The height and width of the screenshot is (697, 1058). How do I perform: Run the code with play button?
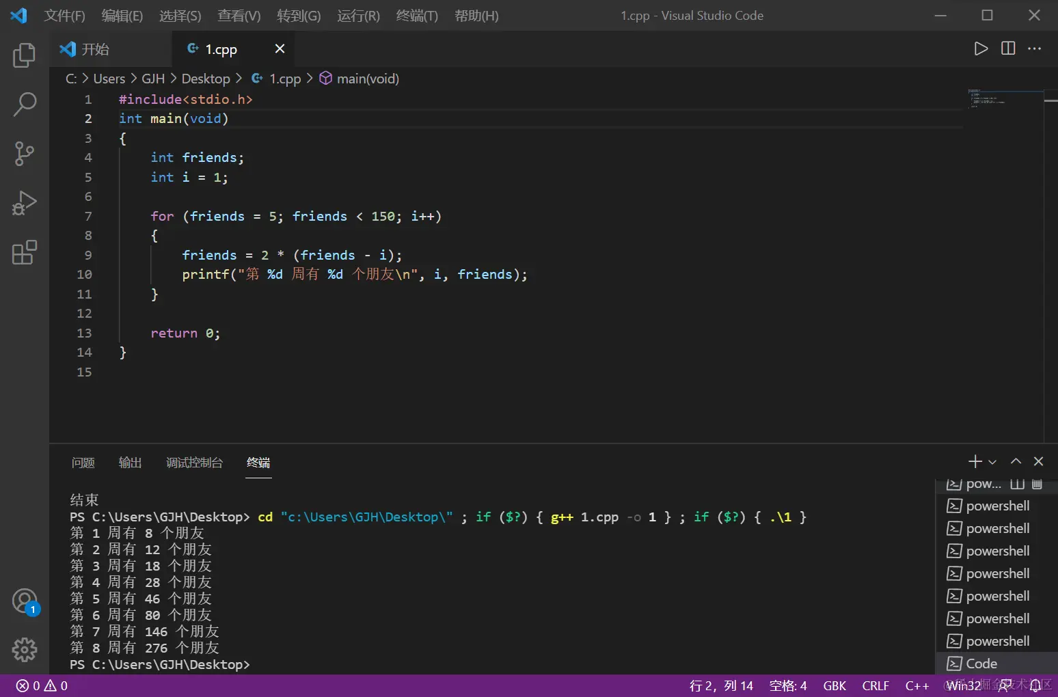981,49
